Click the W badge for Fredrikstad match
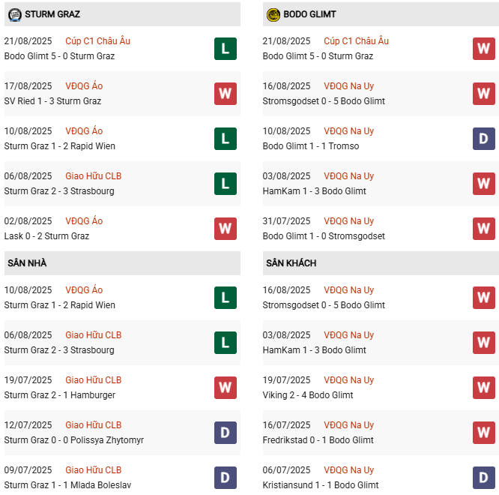The width and height of the screenshot is (499, 495). point(483,433)
